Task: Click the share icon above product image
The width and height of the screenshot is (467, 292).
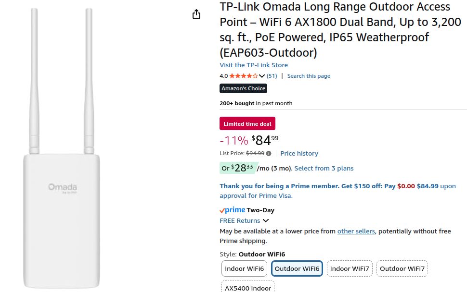Action: click(x=196, y=14)
